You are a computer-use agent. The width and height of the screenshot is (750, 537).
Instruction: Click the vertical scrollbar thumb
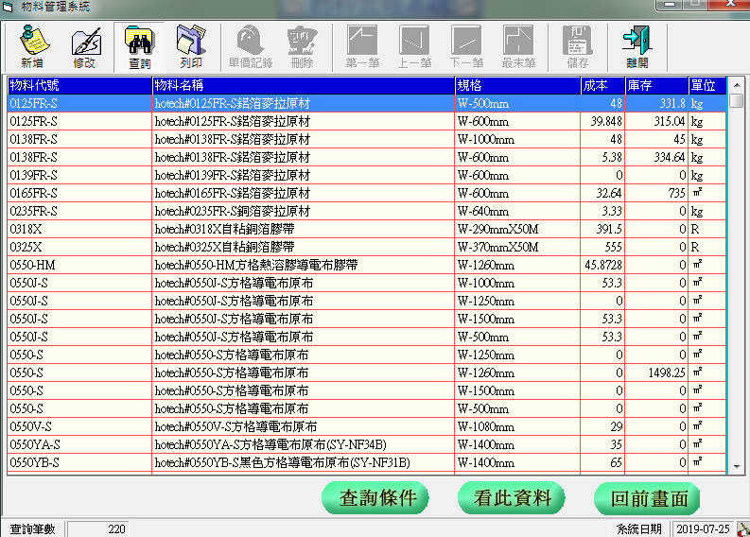click(737, 100)
